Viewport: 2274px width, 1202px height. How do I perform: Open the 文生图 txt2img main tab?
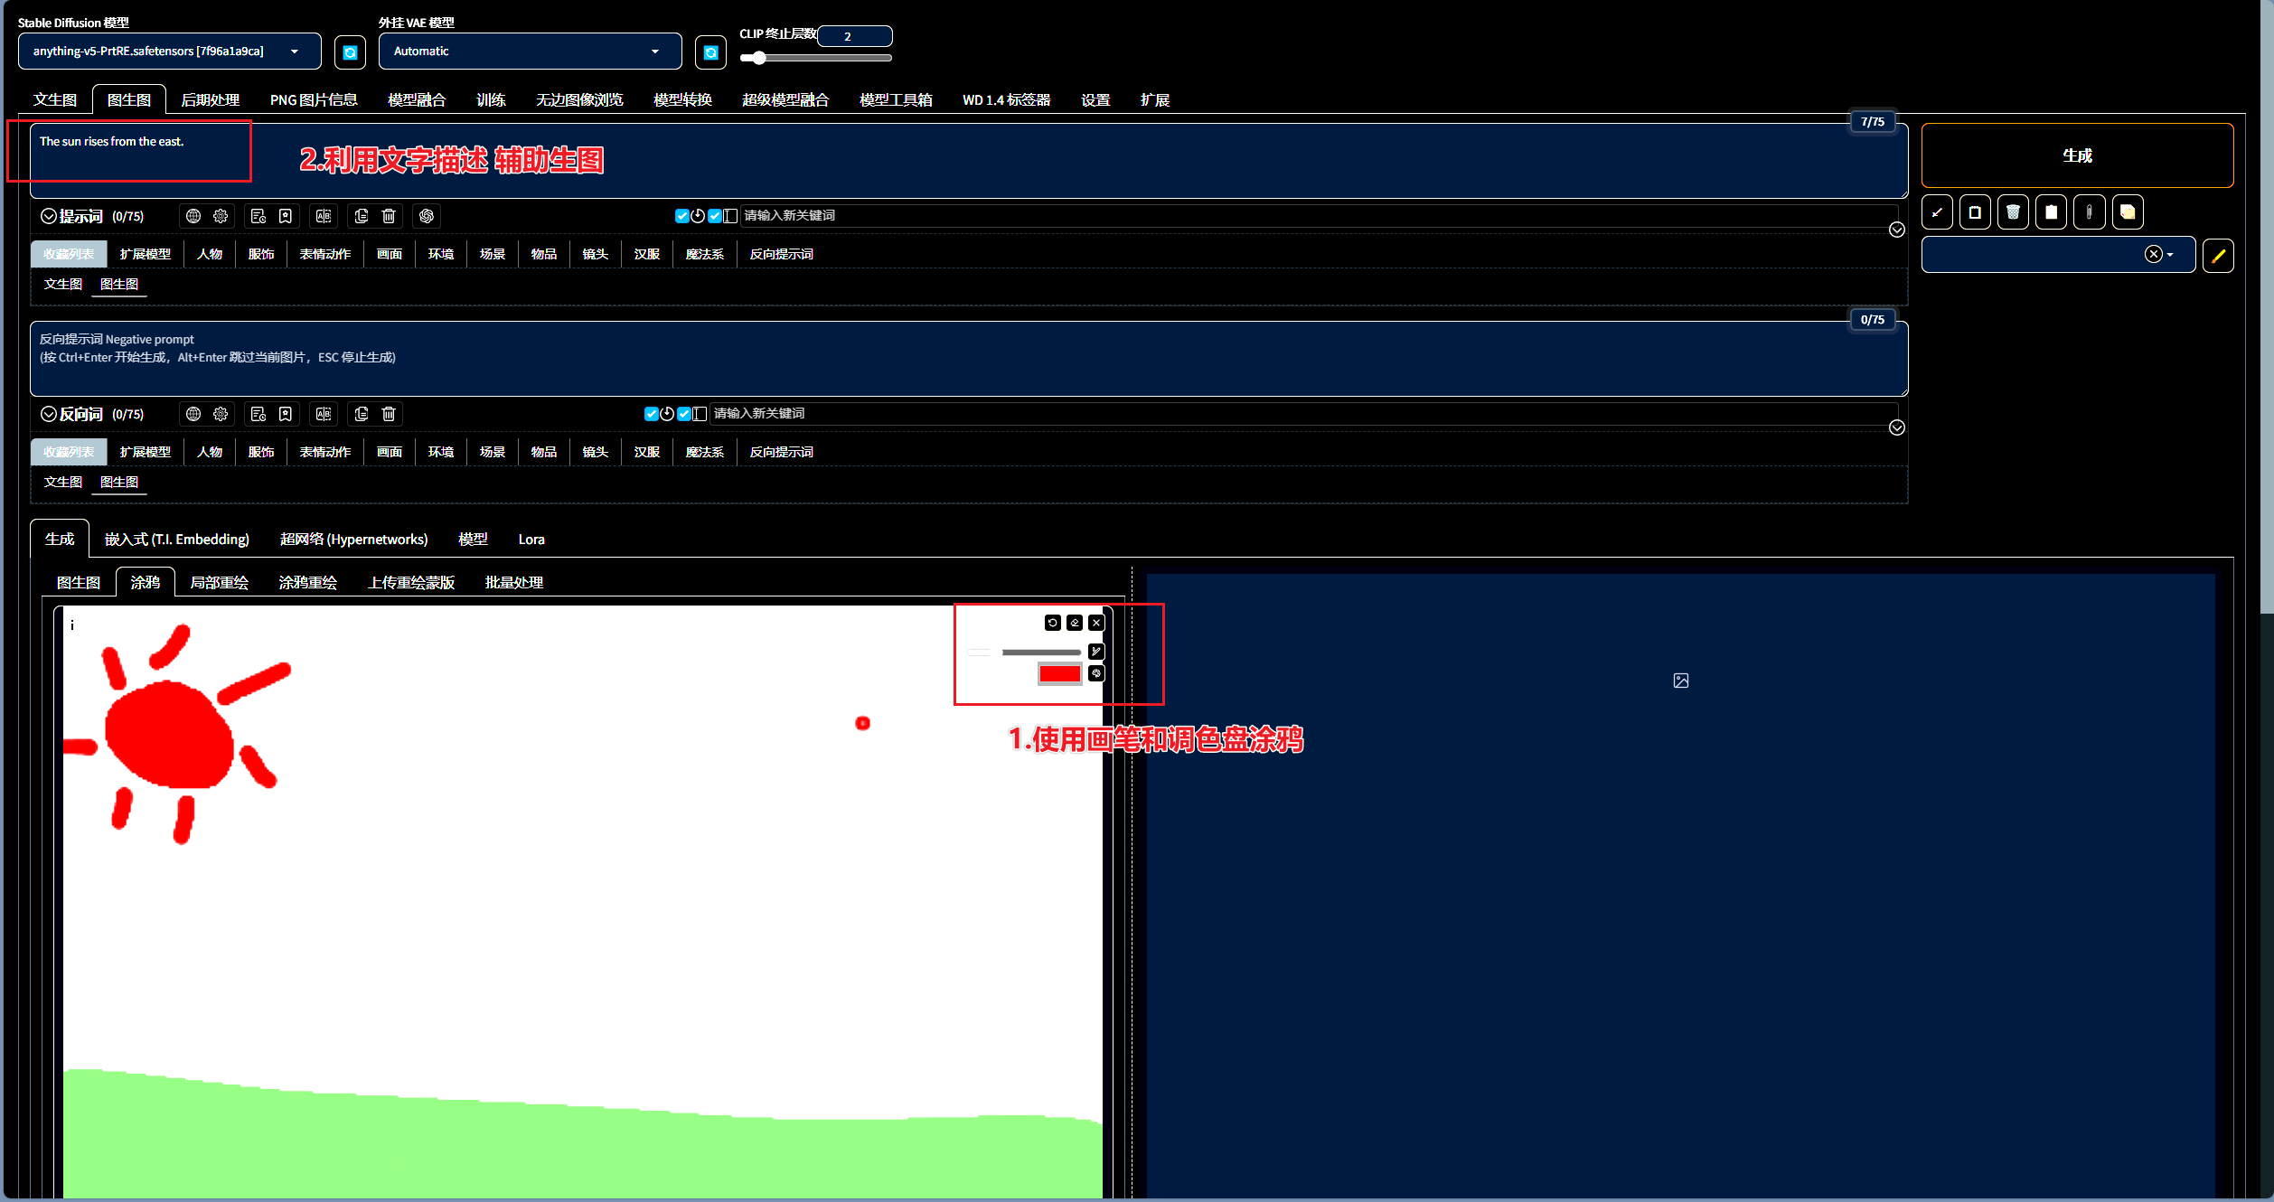[x=55, y=99]
